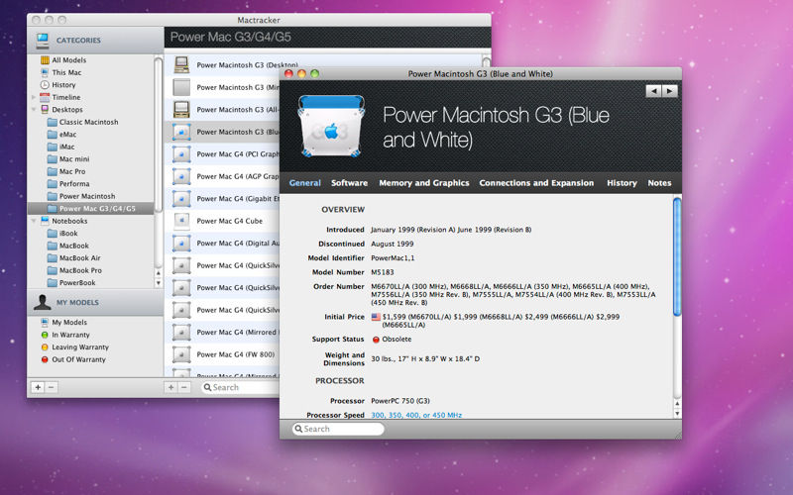793x495 pixels.
Task: Open the History clock icon in sidebar
Action: (44, 85)
